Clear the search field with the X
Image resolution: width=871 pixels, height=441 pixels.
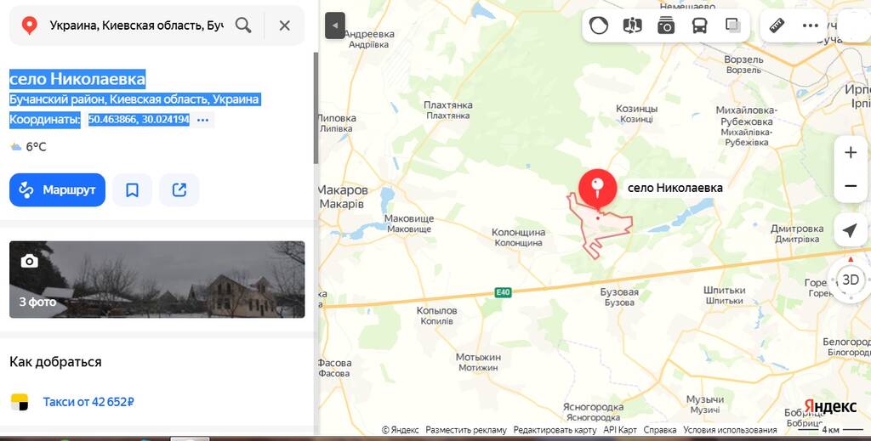point(284,25)
